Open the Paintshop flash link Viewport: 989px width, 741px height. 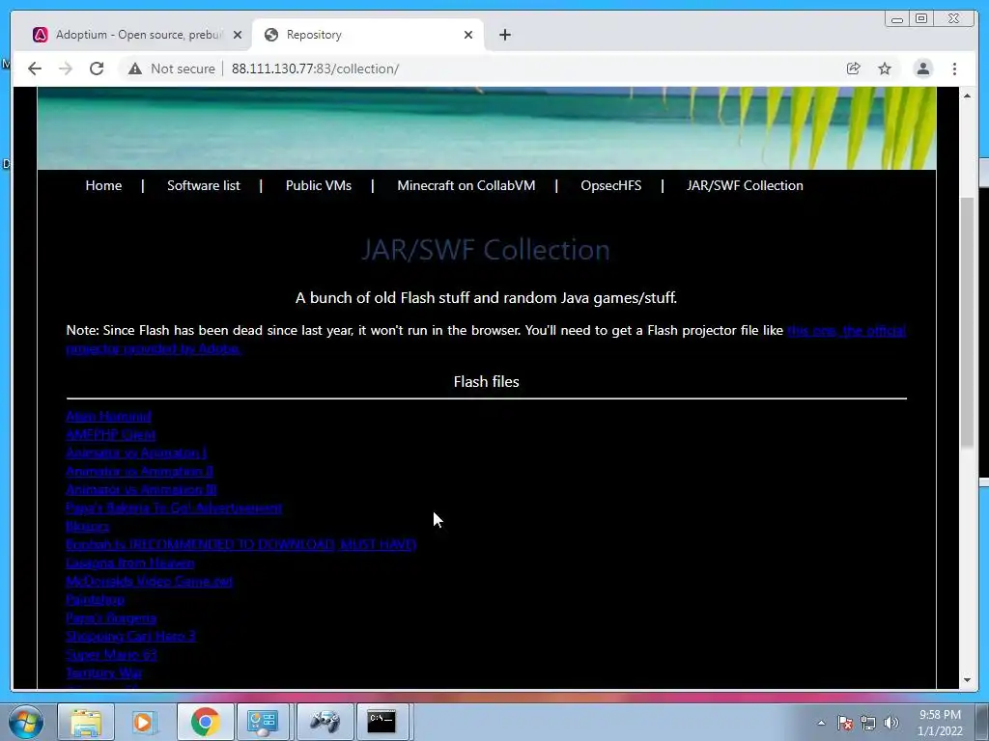(x=95, y=598)
